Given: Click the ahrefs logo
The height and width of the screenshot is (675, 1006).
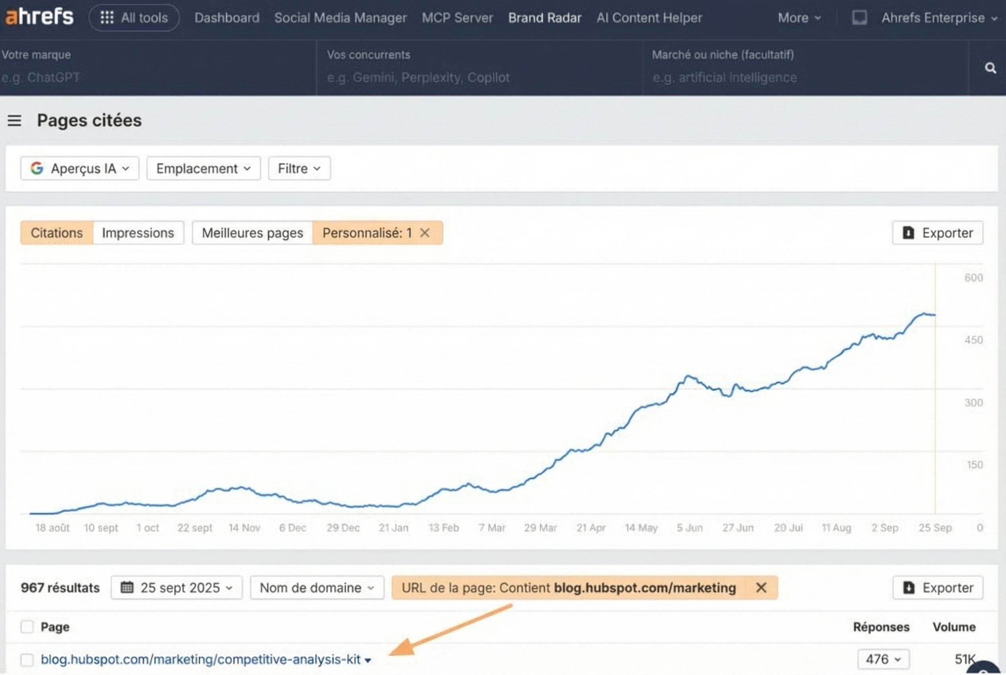Looking at the screenshot, I should click(39, 16).
